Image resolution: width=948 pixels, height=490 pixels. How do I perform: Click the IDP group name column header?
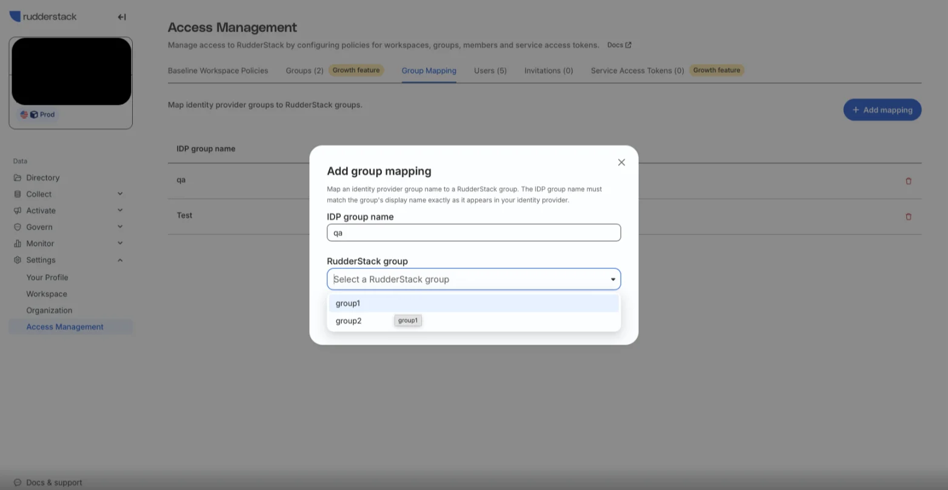[206, 149]
